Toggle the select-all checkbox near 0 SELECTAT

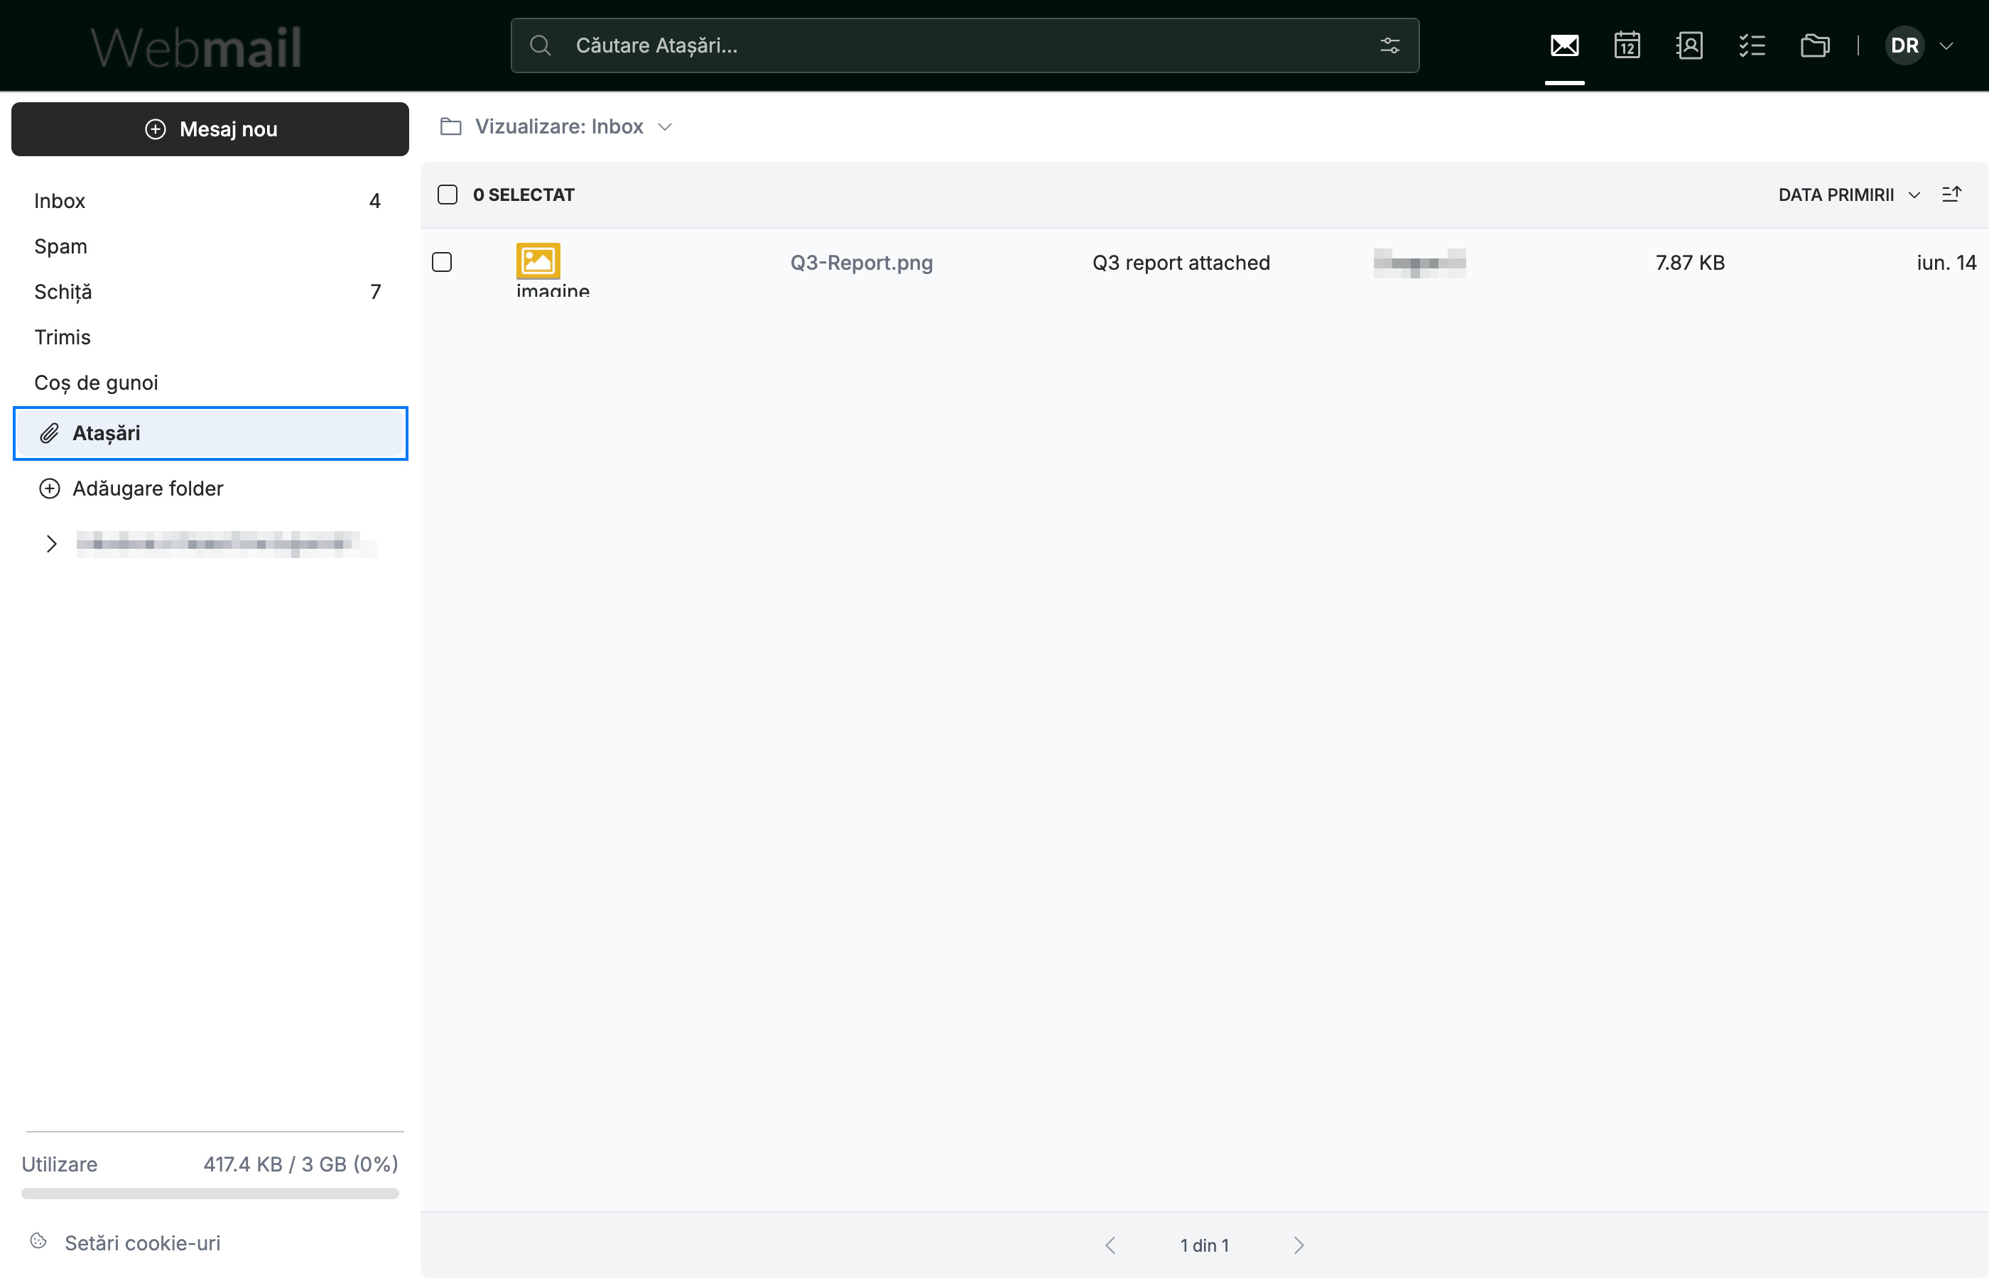tap(448, 195)
